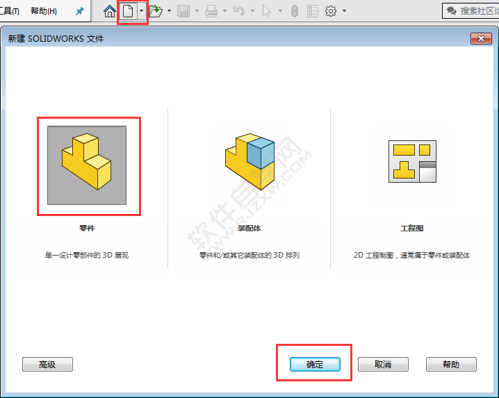Image resolution: width=499 pixels, height=398 pixels.
Task: Click the Undo arrow icon
Action: coord(239,11)
